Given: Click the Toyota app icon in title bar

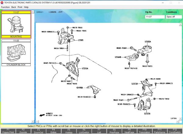Looking at the screenshot, I should point(2,2).
